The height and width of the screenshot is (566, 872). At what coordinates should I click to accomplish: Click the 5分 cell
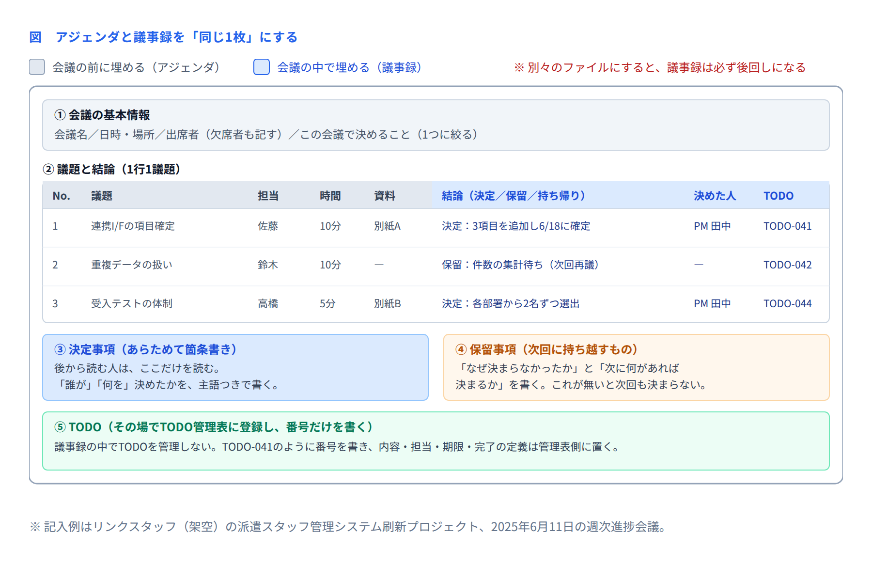pyautogui.click(x=327, y=303)
